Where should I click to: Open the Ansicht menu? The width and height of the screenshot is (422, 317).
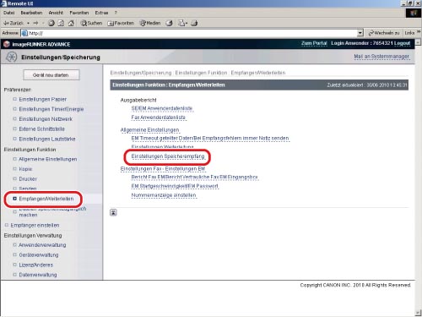56,13
